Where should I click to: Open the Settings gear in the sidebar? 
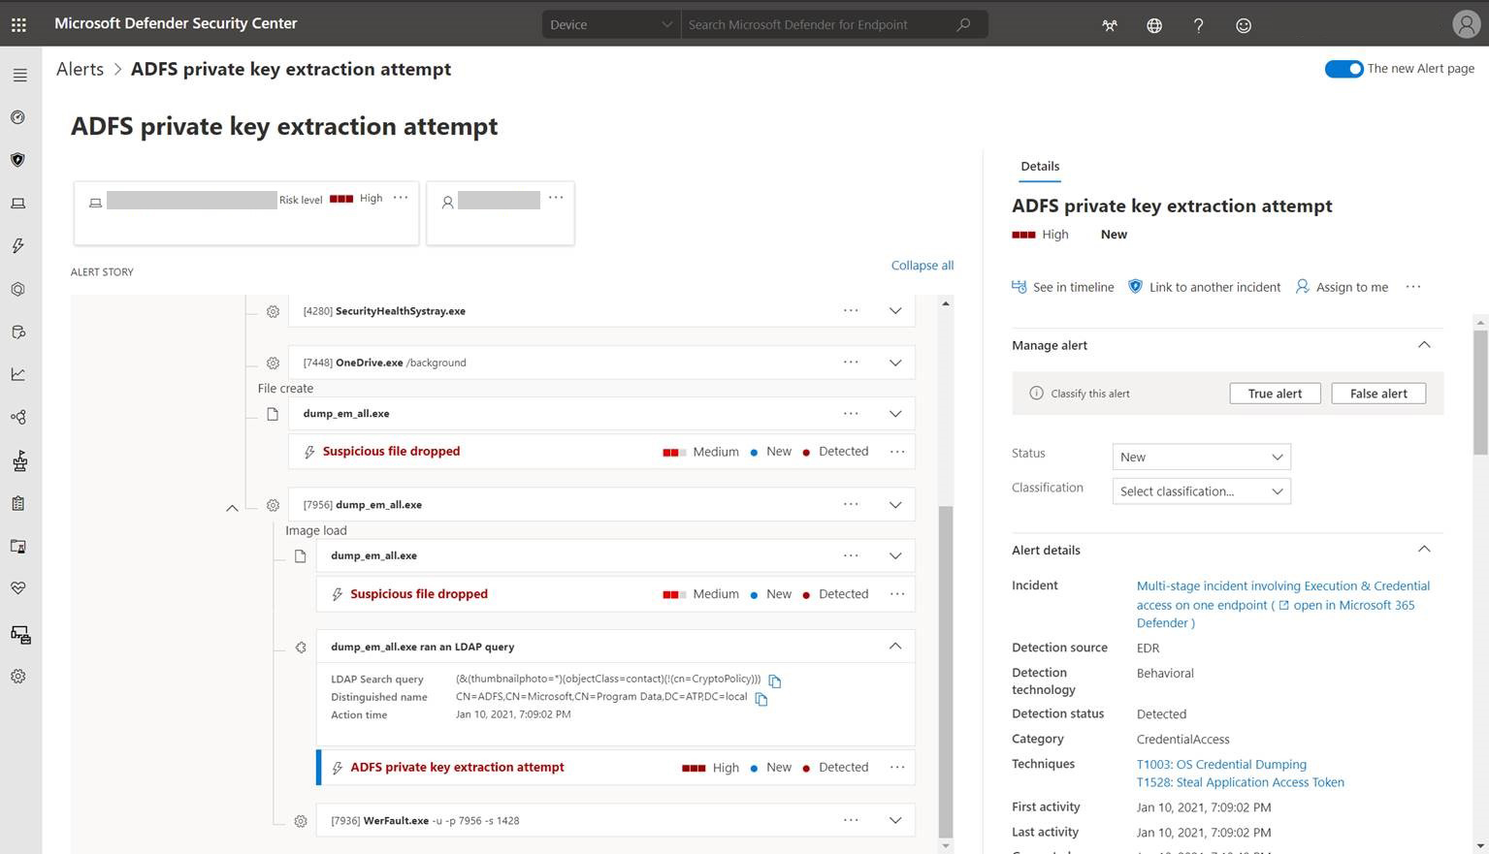pos(17,676)
